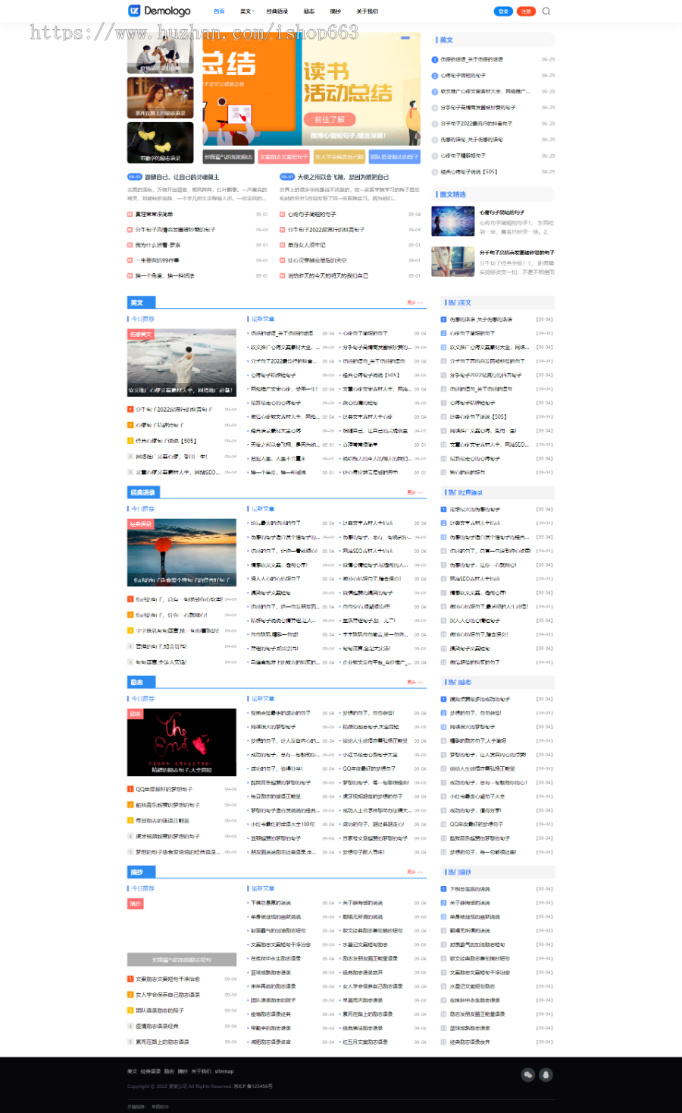Viewport: 682px width, 1113px height.
Task: Go to 经典语录 in the top navigation
Action: [x=277, y=11]
